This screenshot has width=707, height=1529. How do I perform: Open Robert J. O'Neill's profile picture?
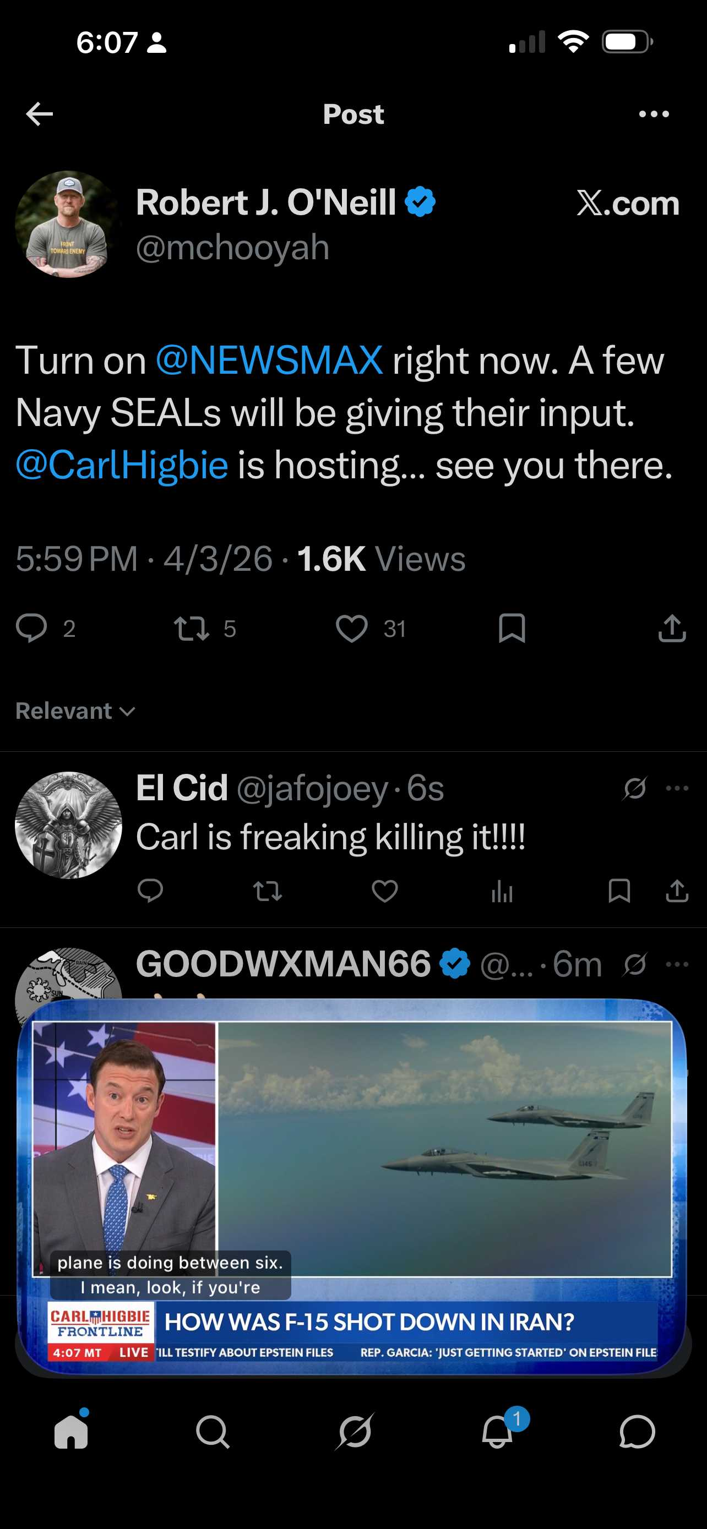coord(68,225)
